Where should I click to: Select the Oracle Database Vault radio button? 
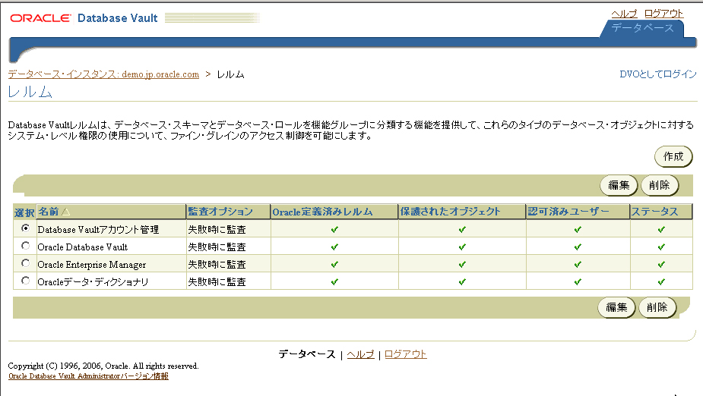point(26,246)
